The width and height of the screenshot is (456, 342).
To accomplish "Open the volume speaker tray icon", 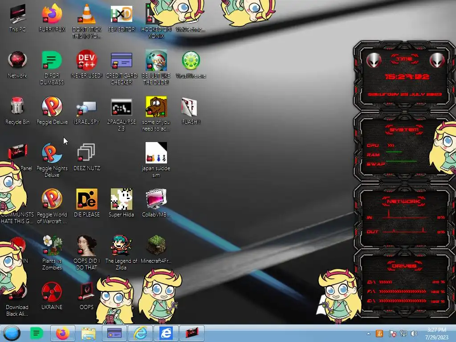I will tap(414, 333).
